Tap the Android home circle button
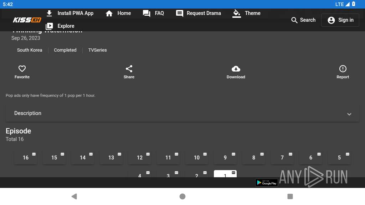 [182, 196]
